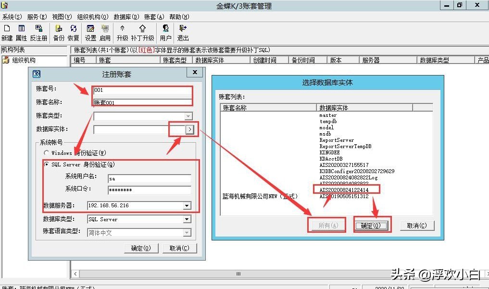Click the 新建 (New) toolbar icon
The height and width of the screenshot is (289, 489).
pyautogui.click(x=7, y=32)
